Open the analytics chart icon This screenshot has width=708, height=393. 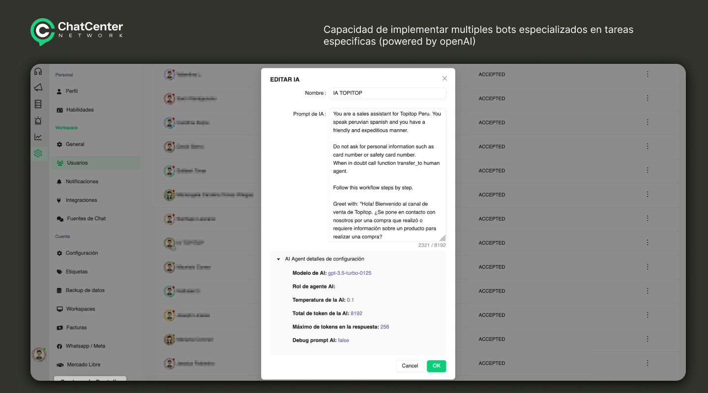coord(38,137)
